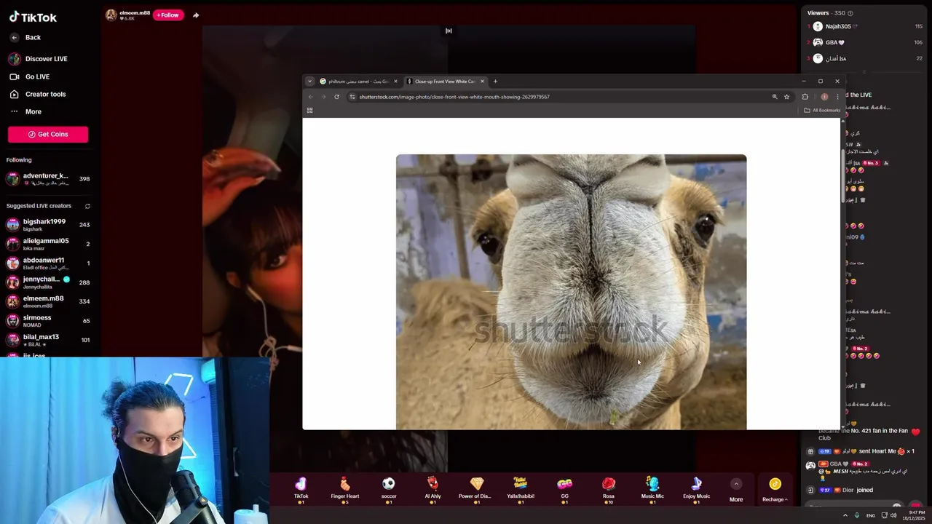The width and height of the screenshot is (932, 524).
Task: Open the volume control in system tray
Action: [x=893, y=515]
